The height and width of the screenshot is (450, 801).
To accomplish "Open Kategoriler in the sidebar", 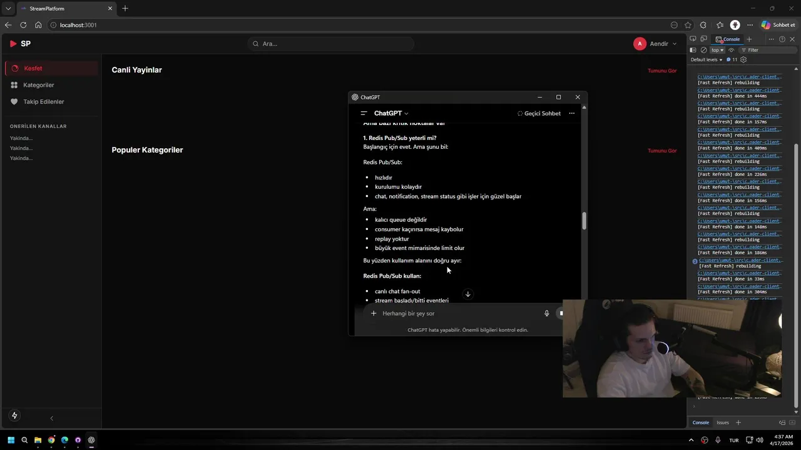I will tap(51, 85).
